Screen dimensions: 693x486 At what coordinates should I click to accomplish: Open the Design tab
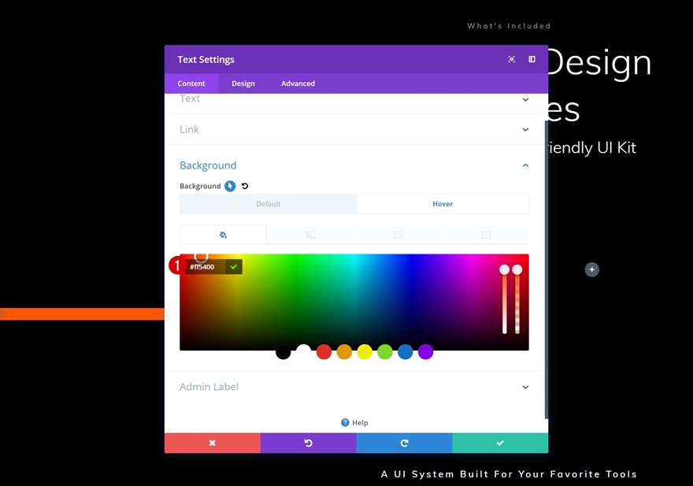click(243, 83)
